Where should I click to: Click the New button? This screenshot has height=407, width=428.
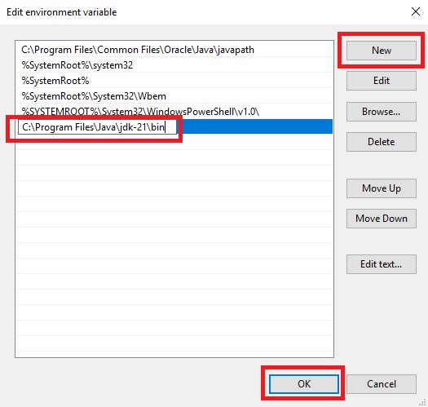coord(382,51)
